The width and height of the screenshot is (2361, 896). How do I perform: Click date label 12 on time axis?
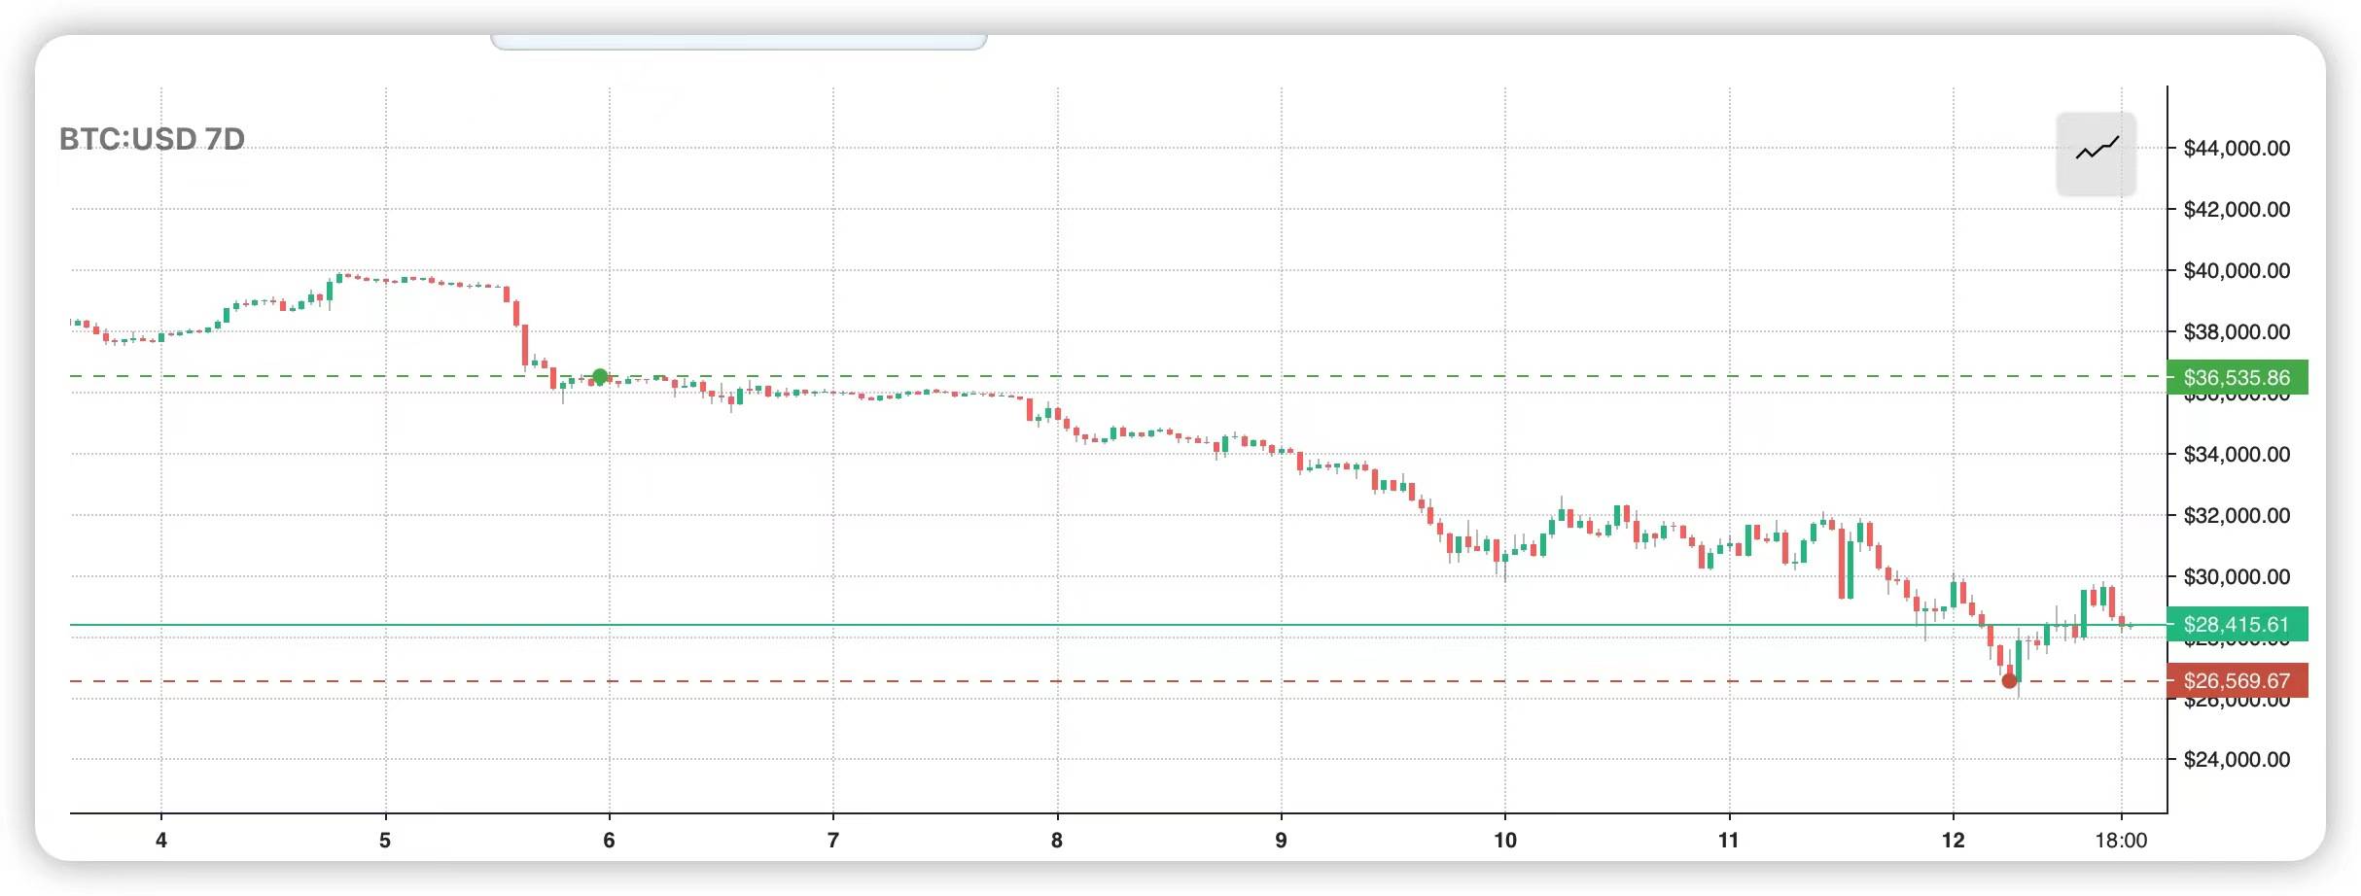pos(1953,840)
